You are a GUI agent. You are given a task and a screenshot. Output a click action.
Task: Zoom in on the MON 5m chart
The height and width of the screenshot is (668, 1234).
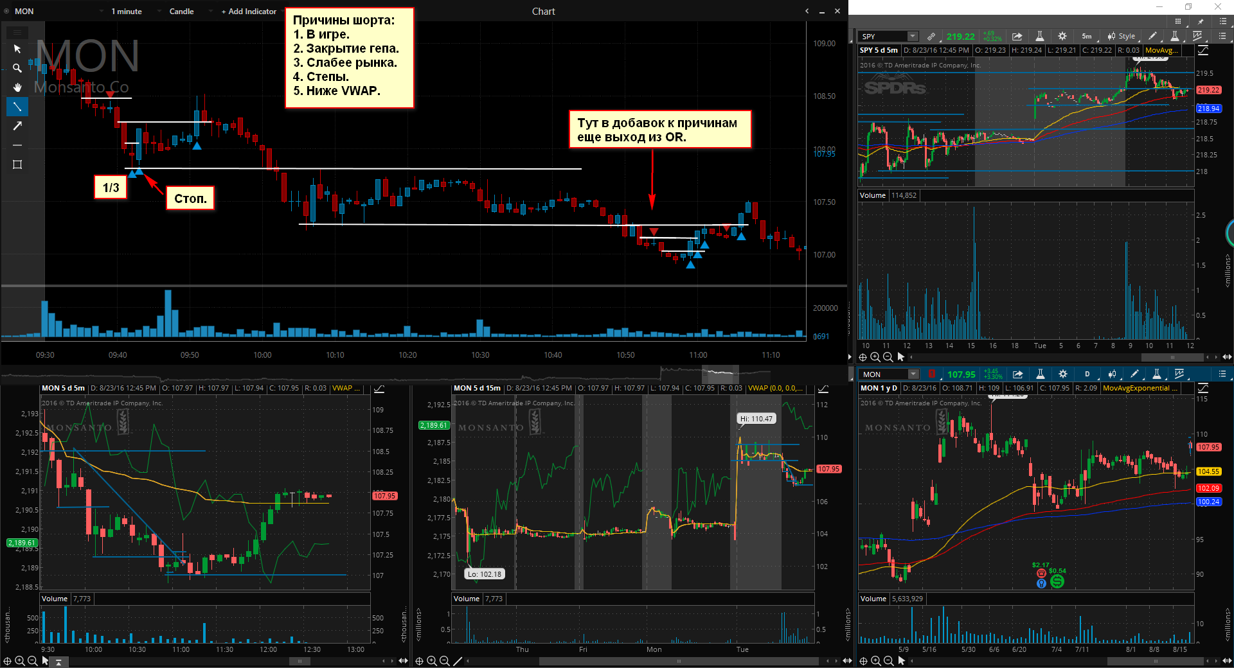click(20, 661)
